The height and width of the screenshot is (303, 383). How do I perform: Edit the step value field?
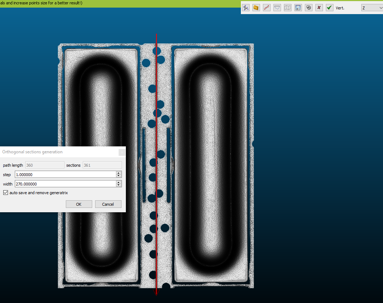pyautogui.click(x=65, y=174)
